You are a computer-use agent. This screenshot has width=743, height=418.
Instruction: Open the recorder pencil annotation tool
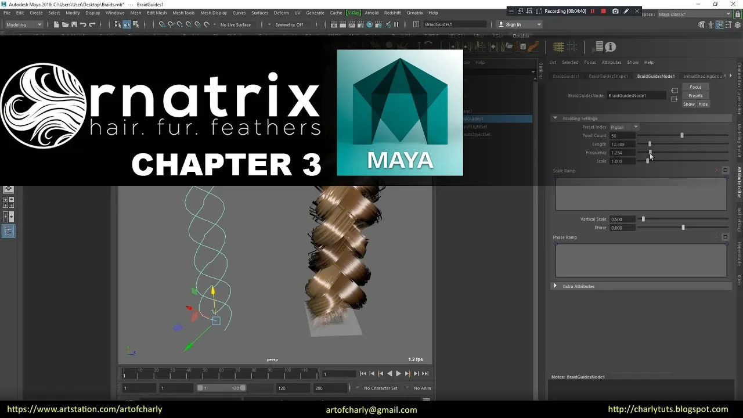tap(626, 11)
